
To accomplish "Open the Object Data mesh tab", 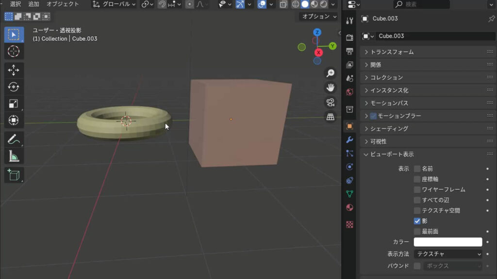I will (x=349, y=194).
